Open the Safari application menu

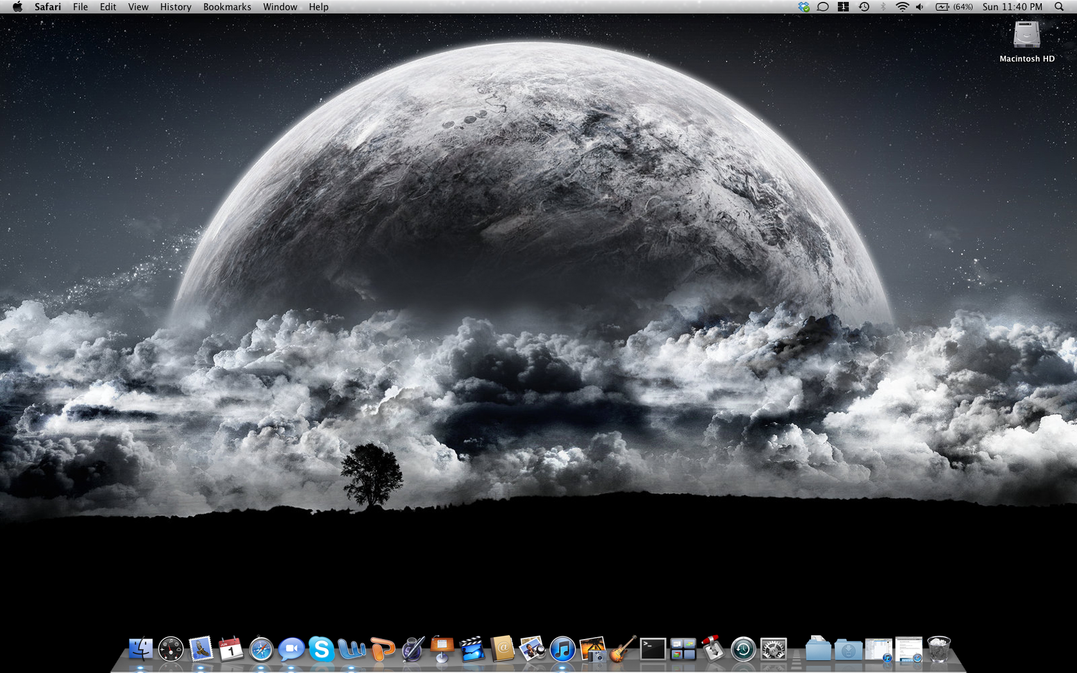[x=47, y=7]
